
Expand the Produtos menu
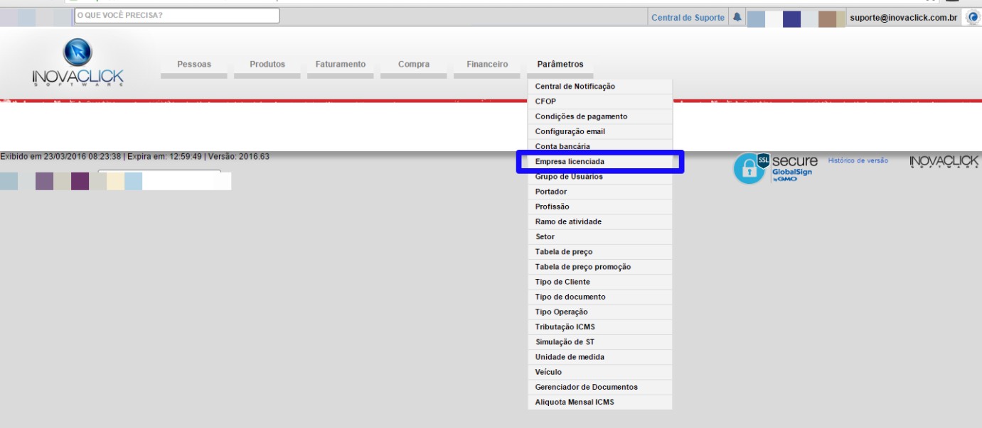tap(267, 65)
